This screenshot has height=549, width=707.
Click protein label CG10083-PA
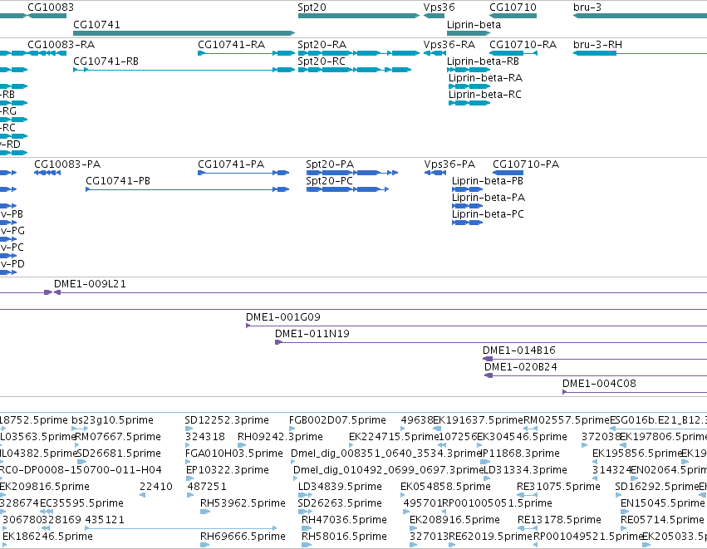[x=67, y=164]
